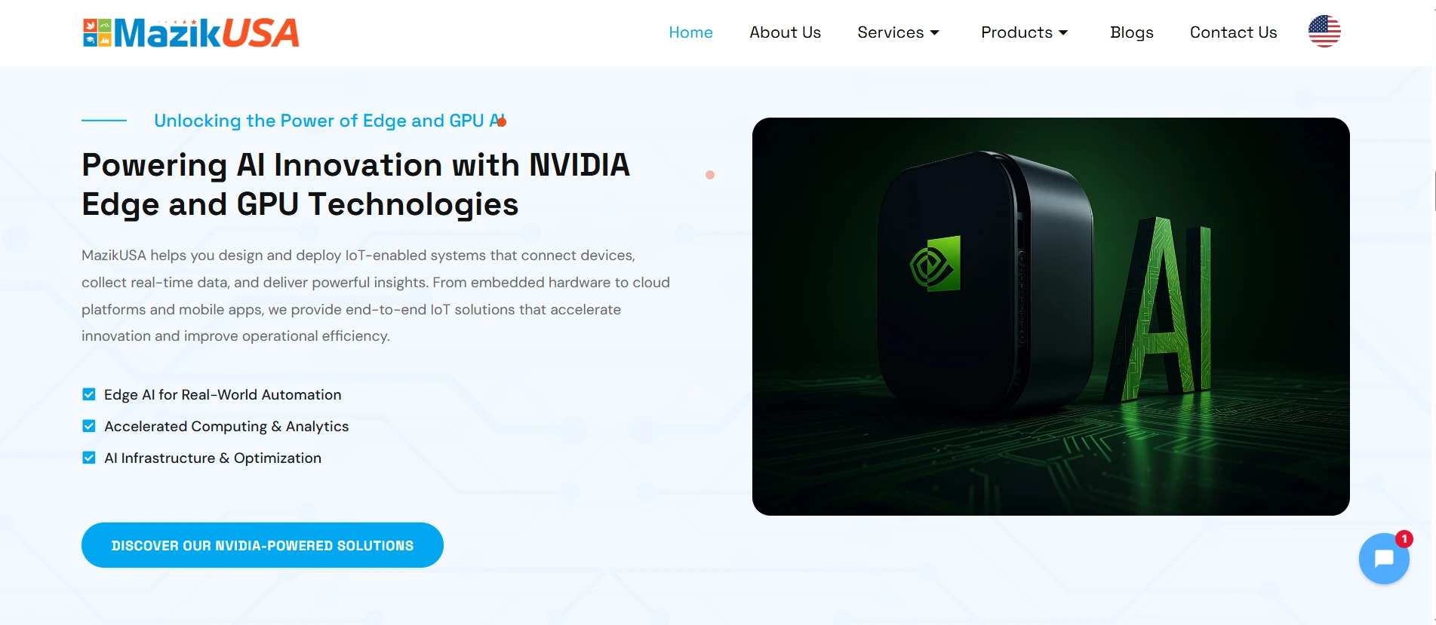The height and width of the screenshot is (625, 1436).
Task: Click the red chat notification badge
Action: (1404, 539)
